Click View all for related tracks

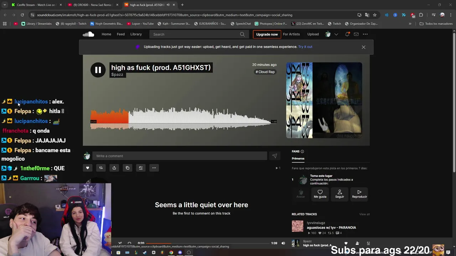click(364, 214)
